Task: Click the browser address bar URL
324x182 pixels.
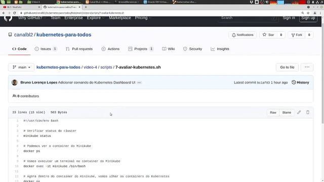Action: coord(74,13)
